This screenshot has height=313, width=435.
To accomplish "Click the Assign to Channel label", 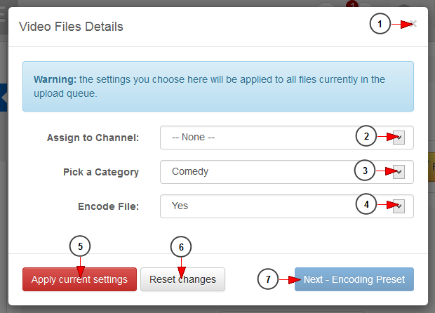I will (93, 138).
